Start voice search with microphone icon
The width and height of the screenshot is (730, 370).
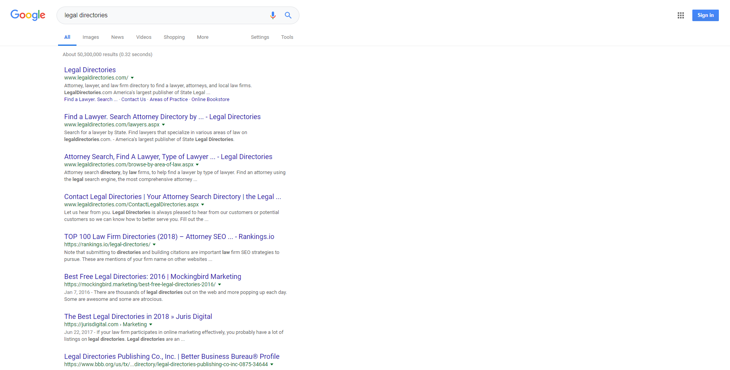click(x=273, y=15)
